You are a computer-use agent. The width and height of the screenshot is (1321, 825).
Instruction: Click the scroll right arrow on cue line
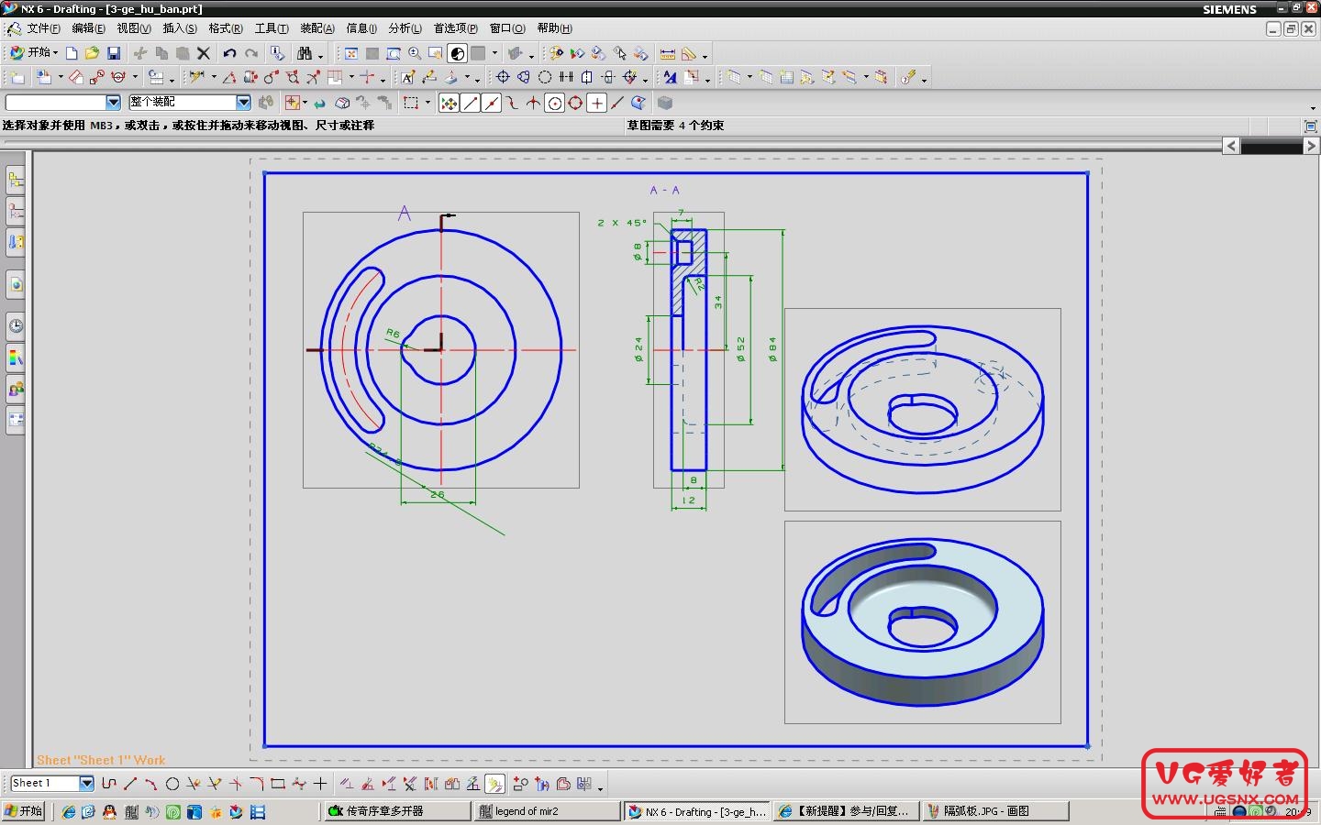coord(1311,146)
